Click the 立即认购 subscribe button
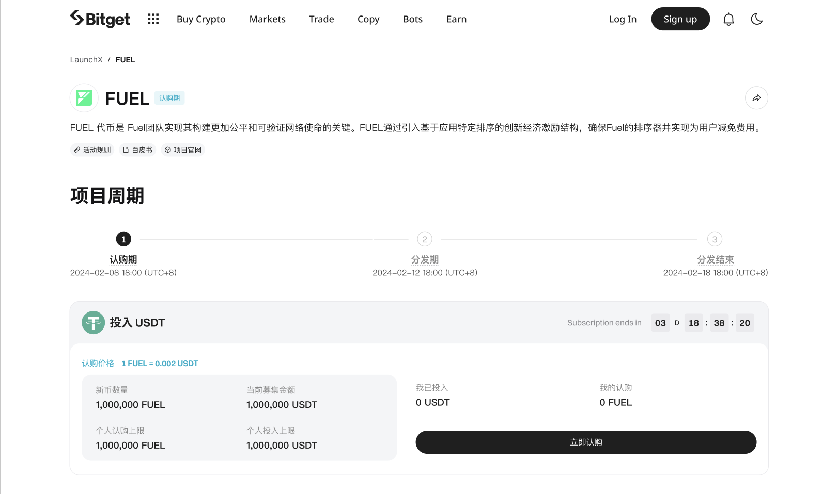The width and height of the screenshot is (838, 494). [586, 442]
